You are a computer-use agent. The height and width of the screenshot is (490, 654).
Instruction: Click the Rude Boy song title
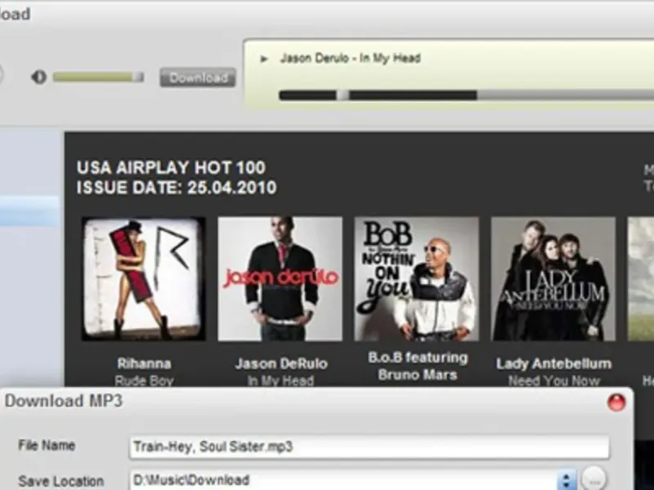pos(144,381)
